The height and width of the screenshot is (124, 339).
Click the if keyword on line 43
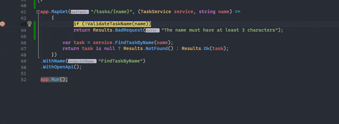[x=76, y=24]
